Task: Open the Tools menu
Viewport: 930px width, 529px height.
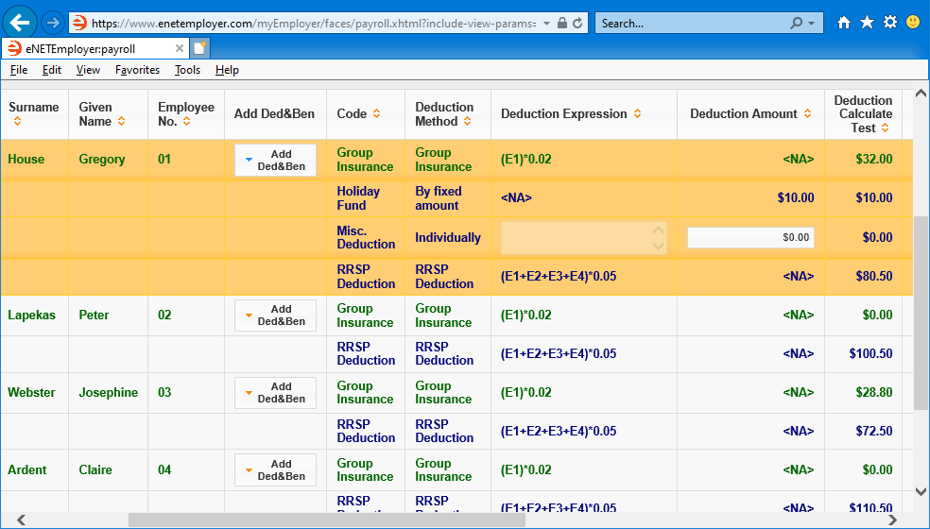Action: tap(187, 70)
